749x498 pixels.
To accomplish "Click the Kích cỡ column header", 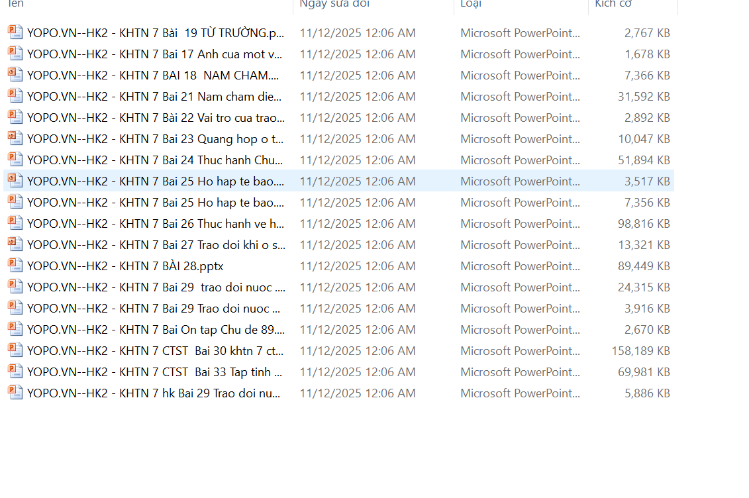I will coord(613,4).
